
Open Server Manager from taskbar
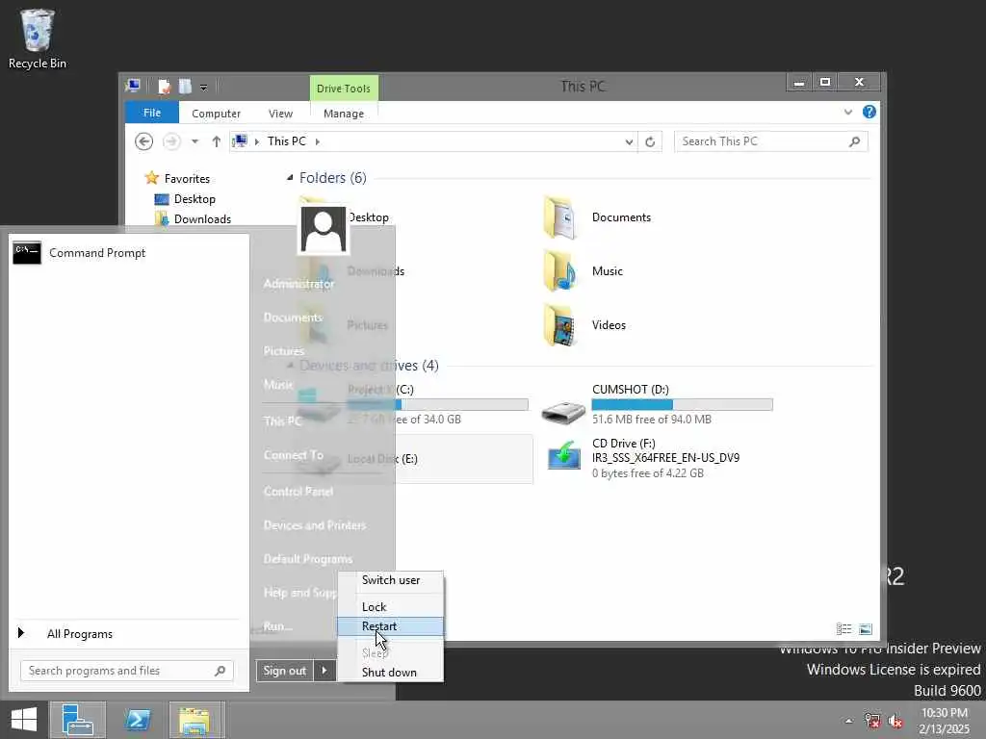78,720
